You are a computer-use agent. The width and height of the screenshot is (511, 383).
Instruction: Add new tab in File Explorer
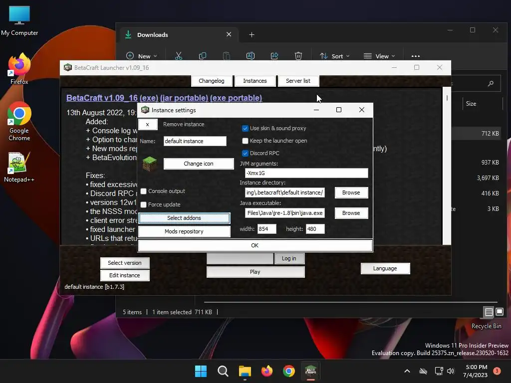[x=252, y=34]
